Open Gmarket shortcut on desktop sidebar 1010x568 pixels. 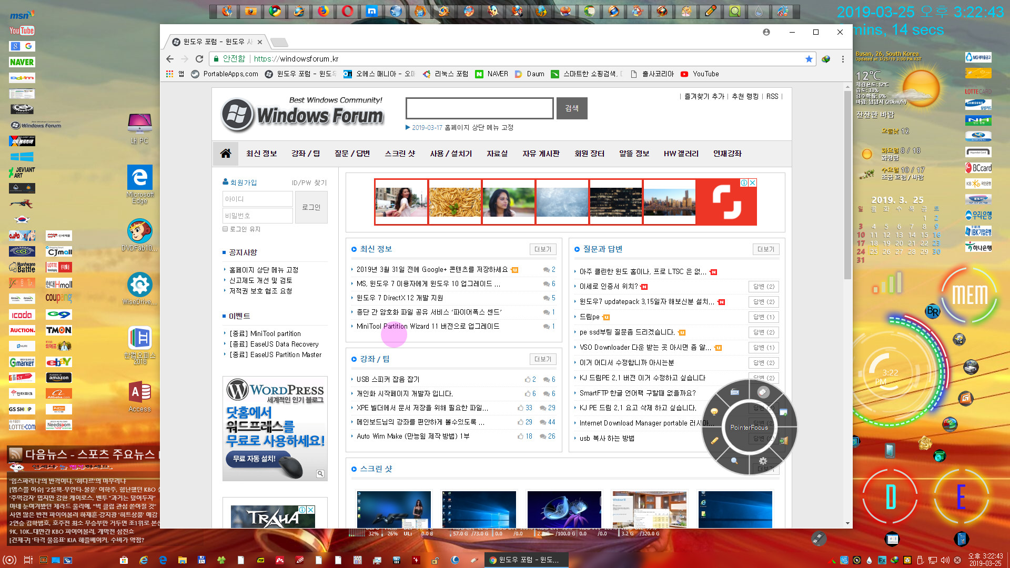(22, 362)
